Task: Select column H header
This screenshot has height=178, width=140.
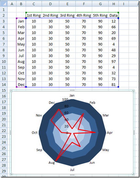Action: [114, 4]
